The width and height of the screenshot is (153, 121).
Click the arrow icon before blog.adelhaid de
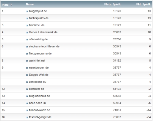(27, 96)
